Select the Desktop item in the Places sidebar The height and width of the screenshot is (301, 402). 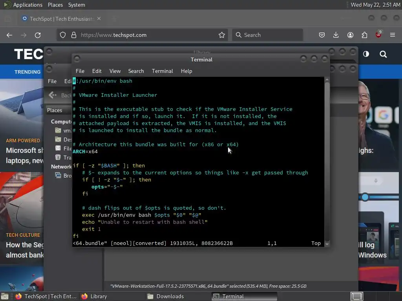[63, 140]
